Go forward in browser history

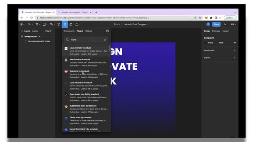pos(26,18)
